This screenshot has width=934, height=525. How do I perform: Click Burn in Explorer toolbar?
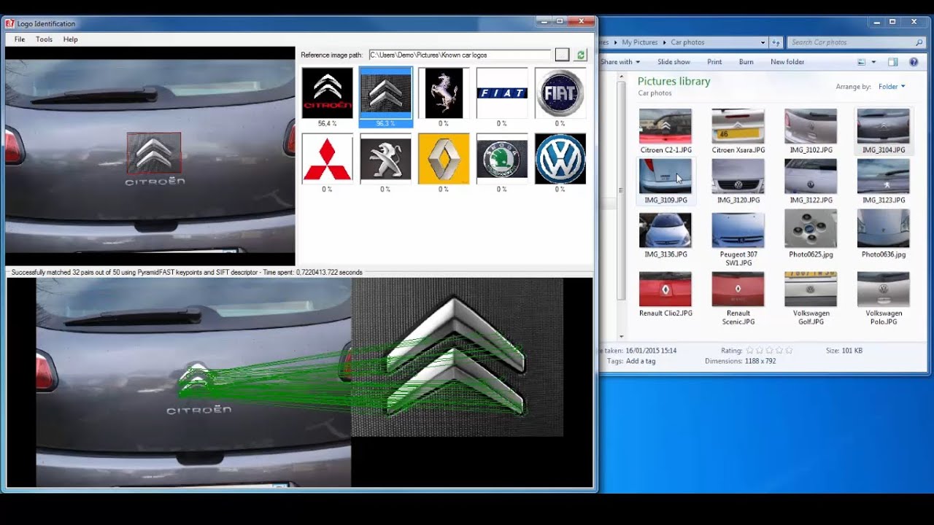coord(746,62)
